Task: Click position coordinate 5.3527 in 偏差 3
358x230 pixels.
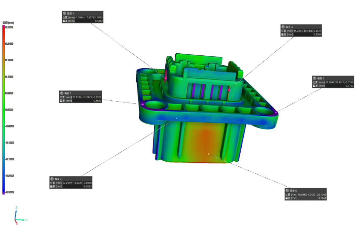Action: tap(317, 31)
